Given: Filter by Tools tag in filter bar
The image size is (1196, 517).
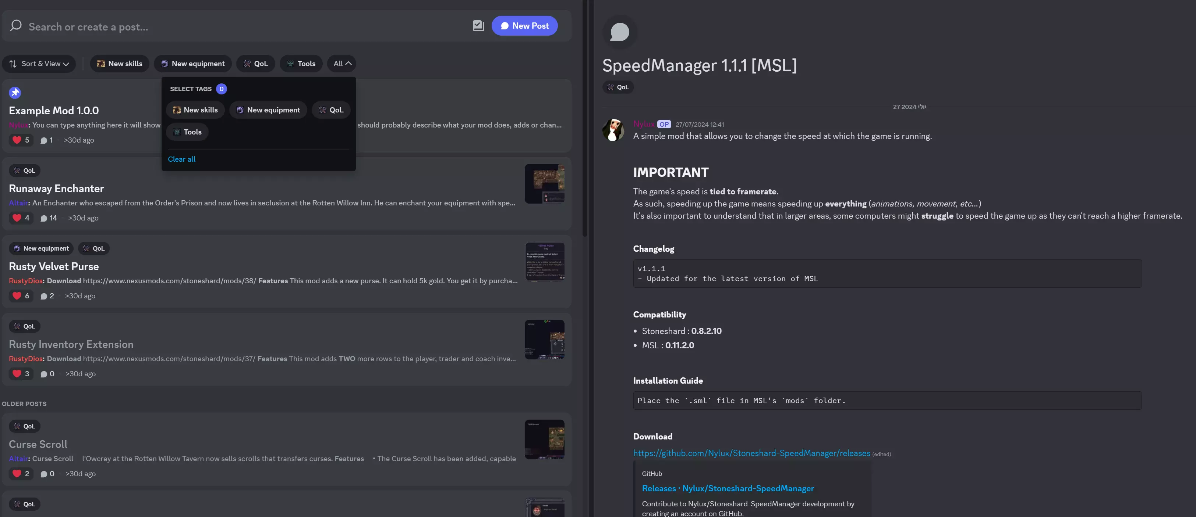Looking at the screenshot, I should point(301,64).
